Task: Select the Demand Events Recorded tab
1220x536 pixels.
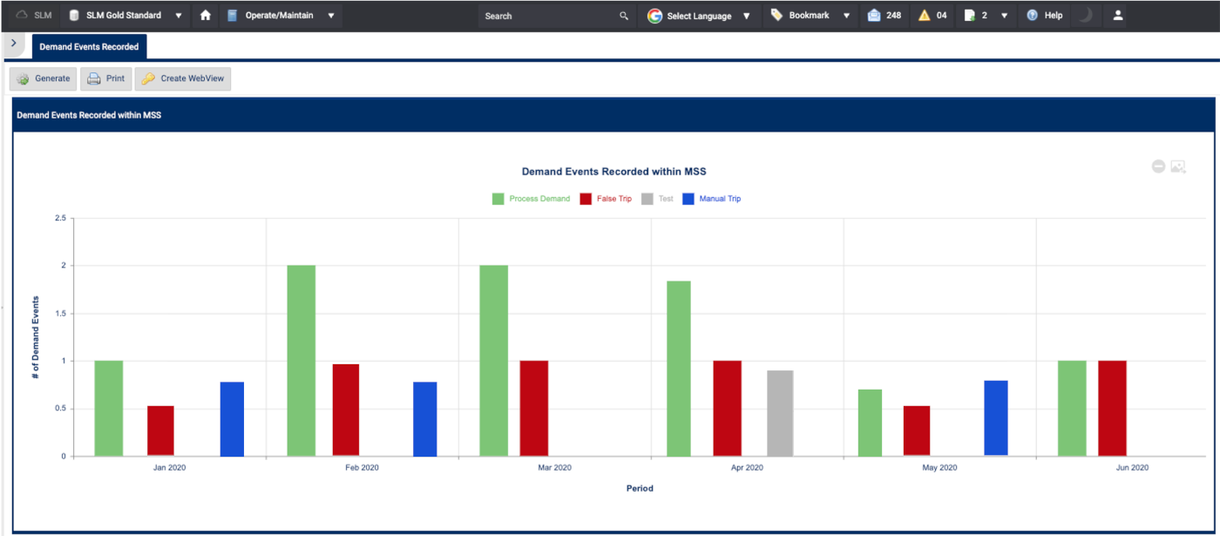Action: coord(89,46)
